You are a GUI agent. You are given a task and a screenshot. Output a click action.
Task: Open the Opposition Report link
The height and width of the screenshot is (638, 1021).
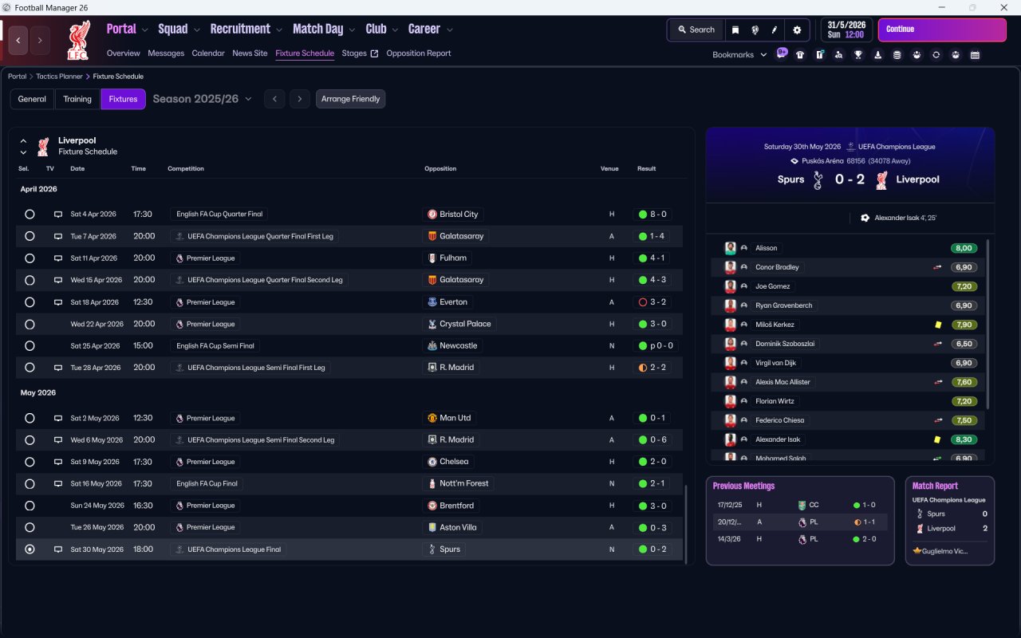[x=419, y=53]
